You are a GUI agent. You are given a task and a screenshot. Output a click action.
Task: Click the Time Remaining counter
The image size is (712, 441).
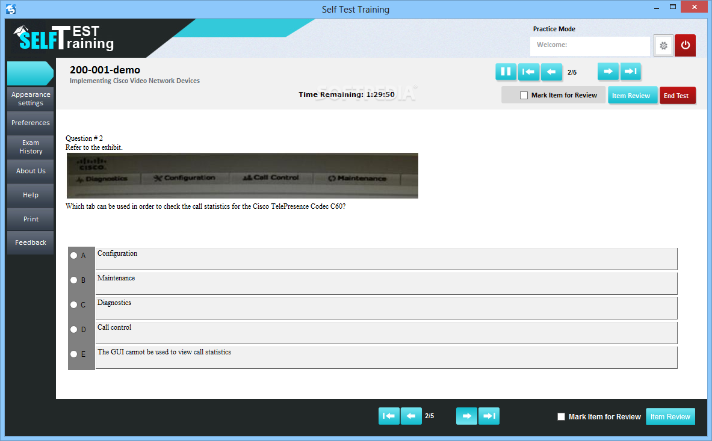(x=347, y=94)
